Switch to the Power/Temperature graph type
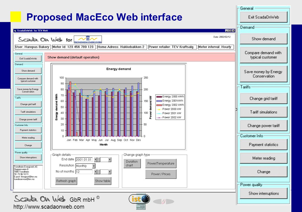This screenshot has width=302, height=212. 161,163
